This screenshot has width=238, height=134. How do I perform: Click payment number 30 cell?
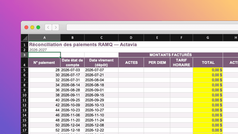44,75
